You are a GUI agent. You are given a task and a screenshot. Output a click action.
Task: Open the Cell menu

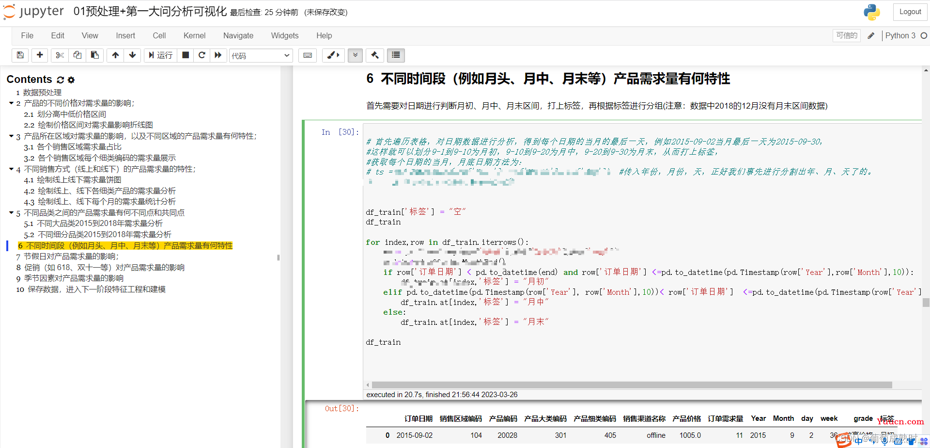point(159,35)
